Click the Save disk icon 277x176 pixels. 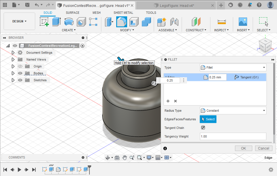pos(27,5)
